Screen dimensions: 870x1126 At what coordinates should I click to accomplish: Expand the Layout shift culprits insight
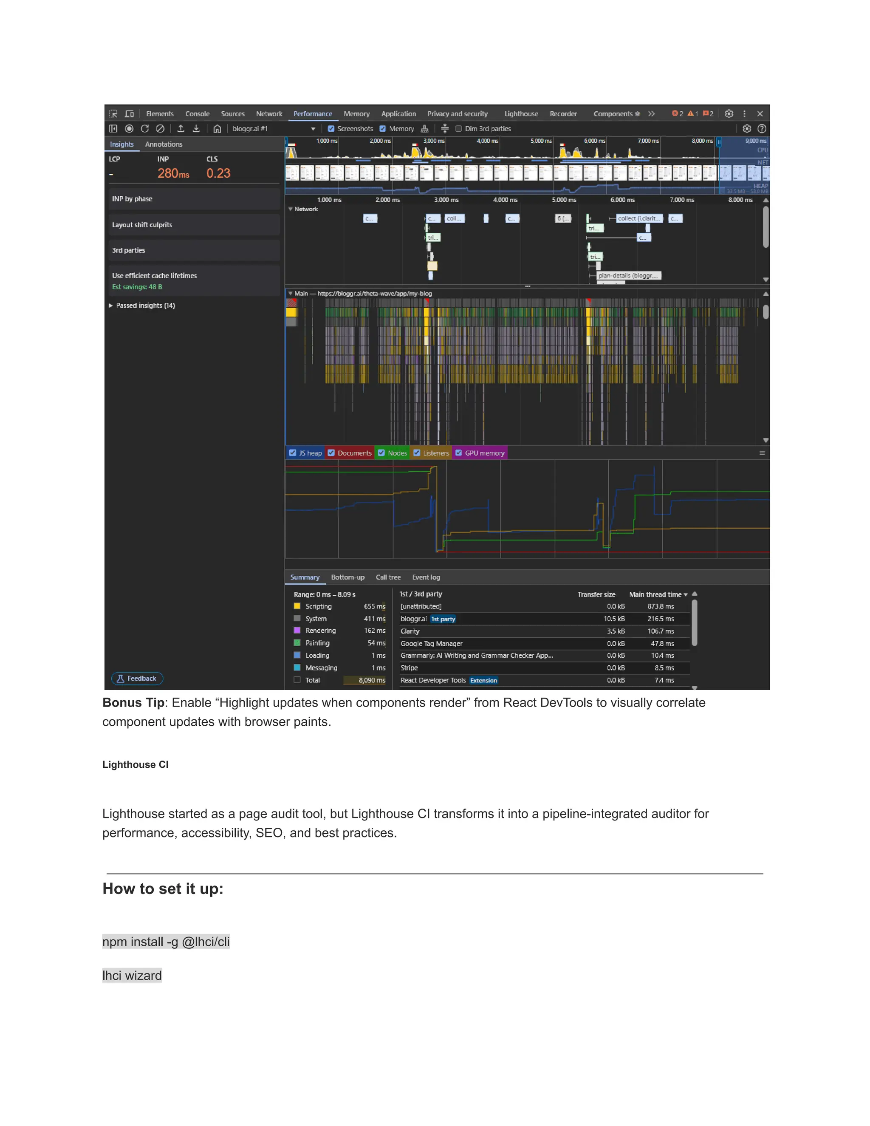194,225
